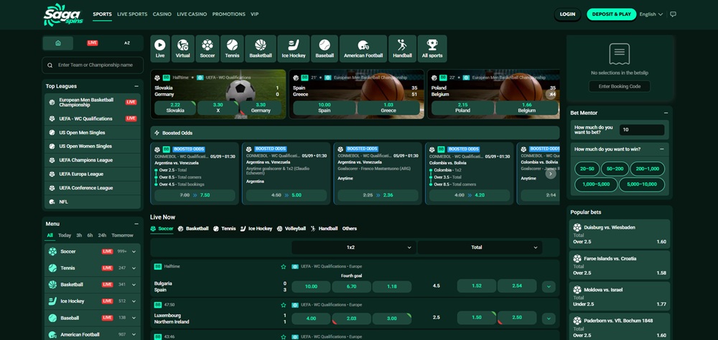Viewport: 718px width, 340px height.
Task: Open Live Casino in top navigation
Action: pyautogui.click(x=192, y=14)
